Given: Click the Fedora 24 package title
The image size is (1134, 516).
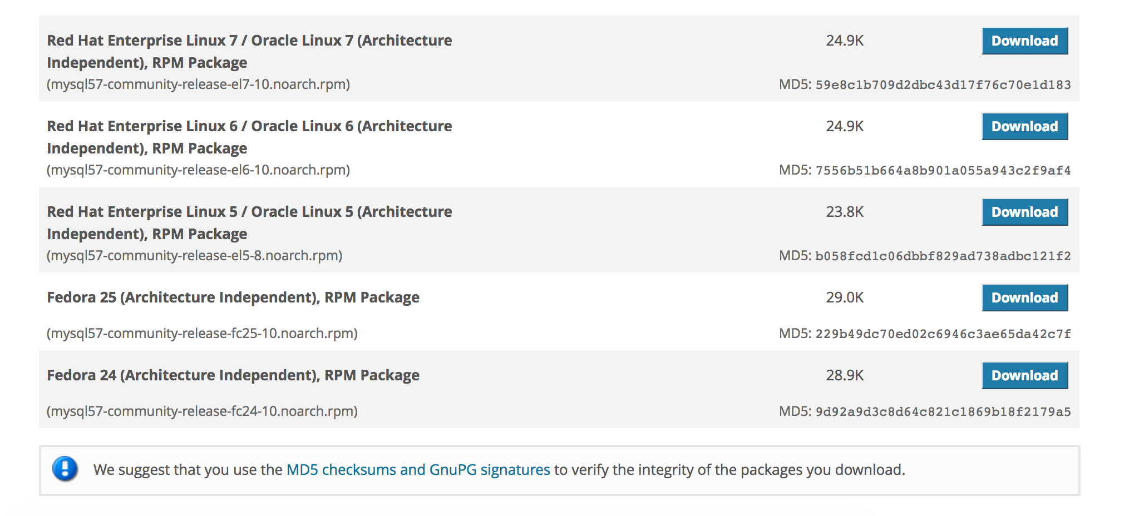Looking at the screenshot, I should 233,375.
